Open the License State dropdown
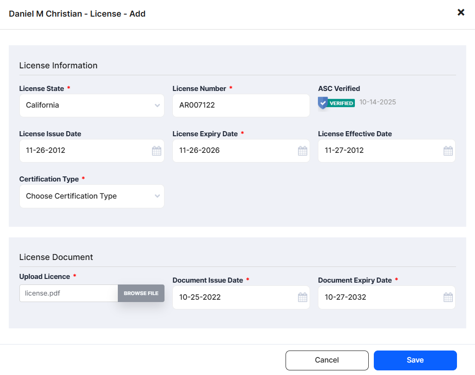The image size is (475, 375). pyautogui.click(x=91, y=105)
